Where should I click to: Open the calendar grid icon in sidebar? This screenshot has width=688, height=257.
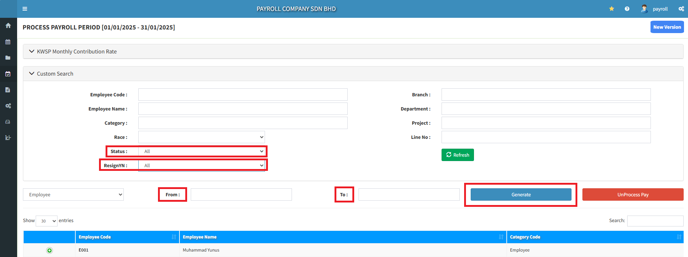[x=8, y=42]
